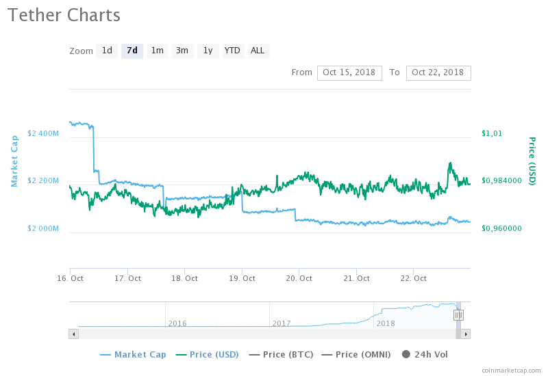Enable Price (OMNI) series in legend
Image resolution: width=548 pixels, height=376 pixels.
(x=356, y=355)
